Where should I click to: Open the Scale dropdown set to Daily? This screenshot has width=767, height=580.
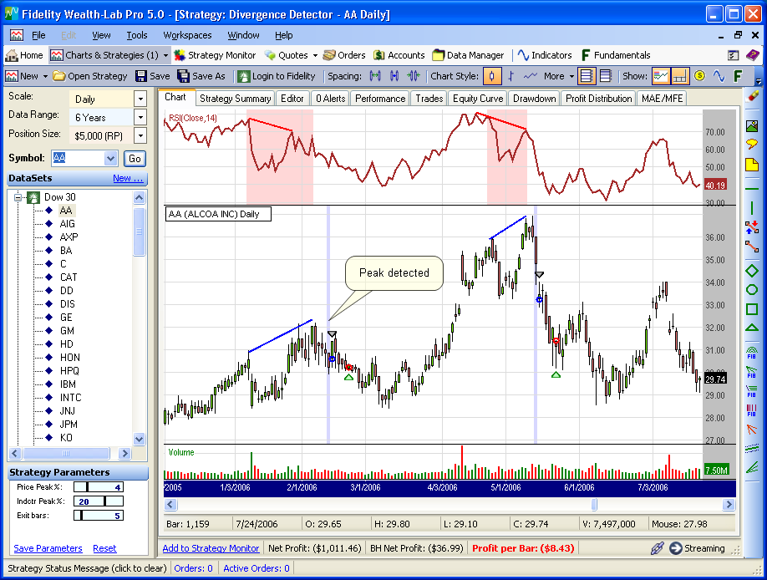click(140, 98)
